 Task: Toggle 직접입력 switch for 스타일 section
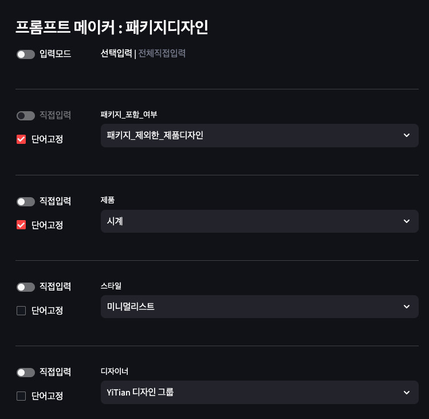click(26, 287)
